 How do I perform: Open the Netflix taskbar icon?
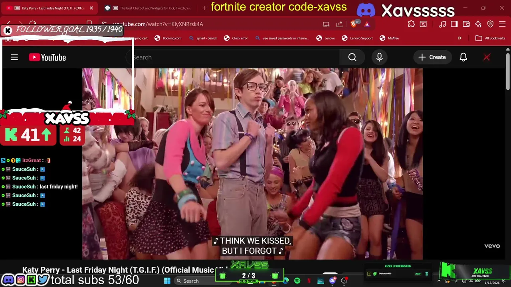[x=309, y=281]
